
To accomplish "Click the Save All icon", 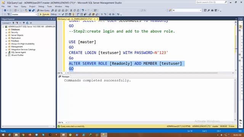I will [x=33, y=10].
